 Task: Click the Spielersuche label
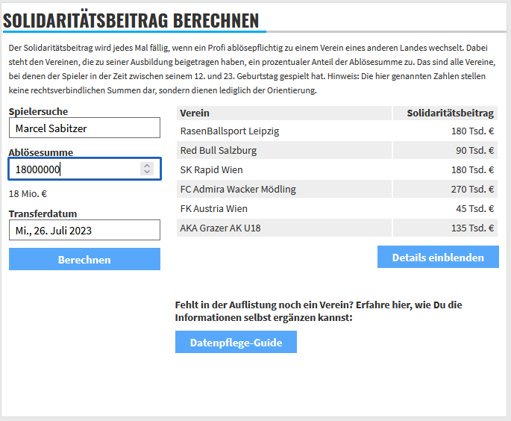pos(39,111)
